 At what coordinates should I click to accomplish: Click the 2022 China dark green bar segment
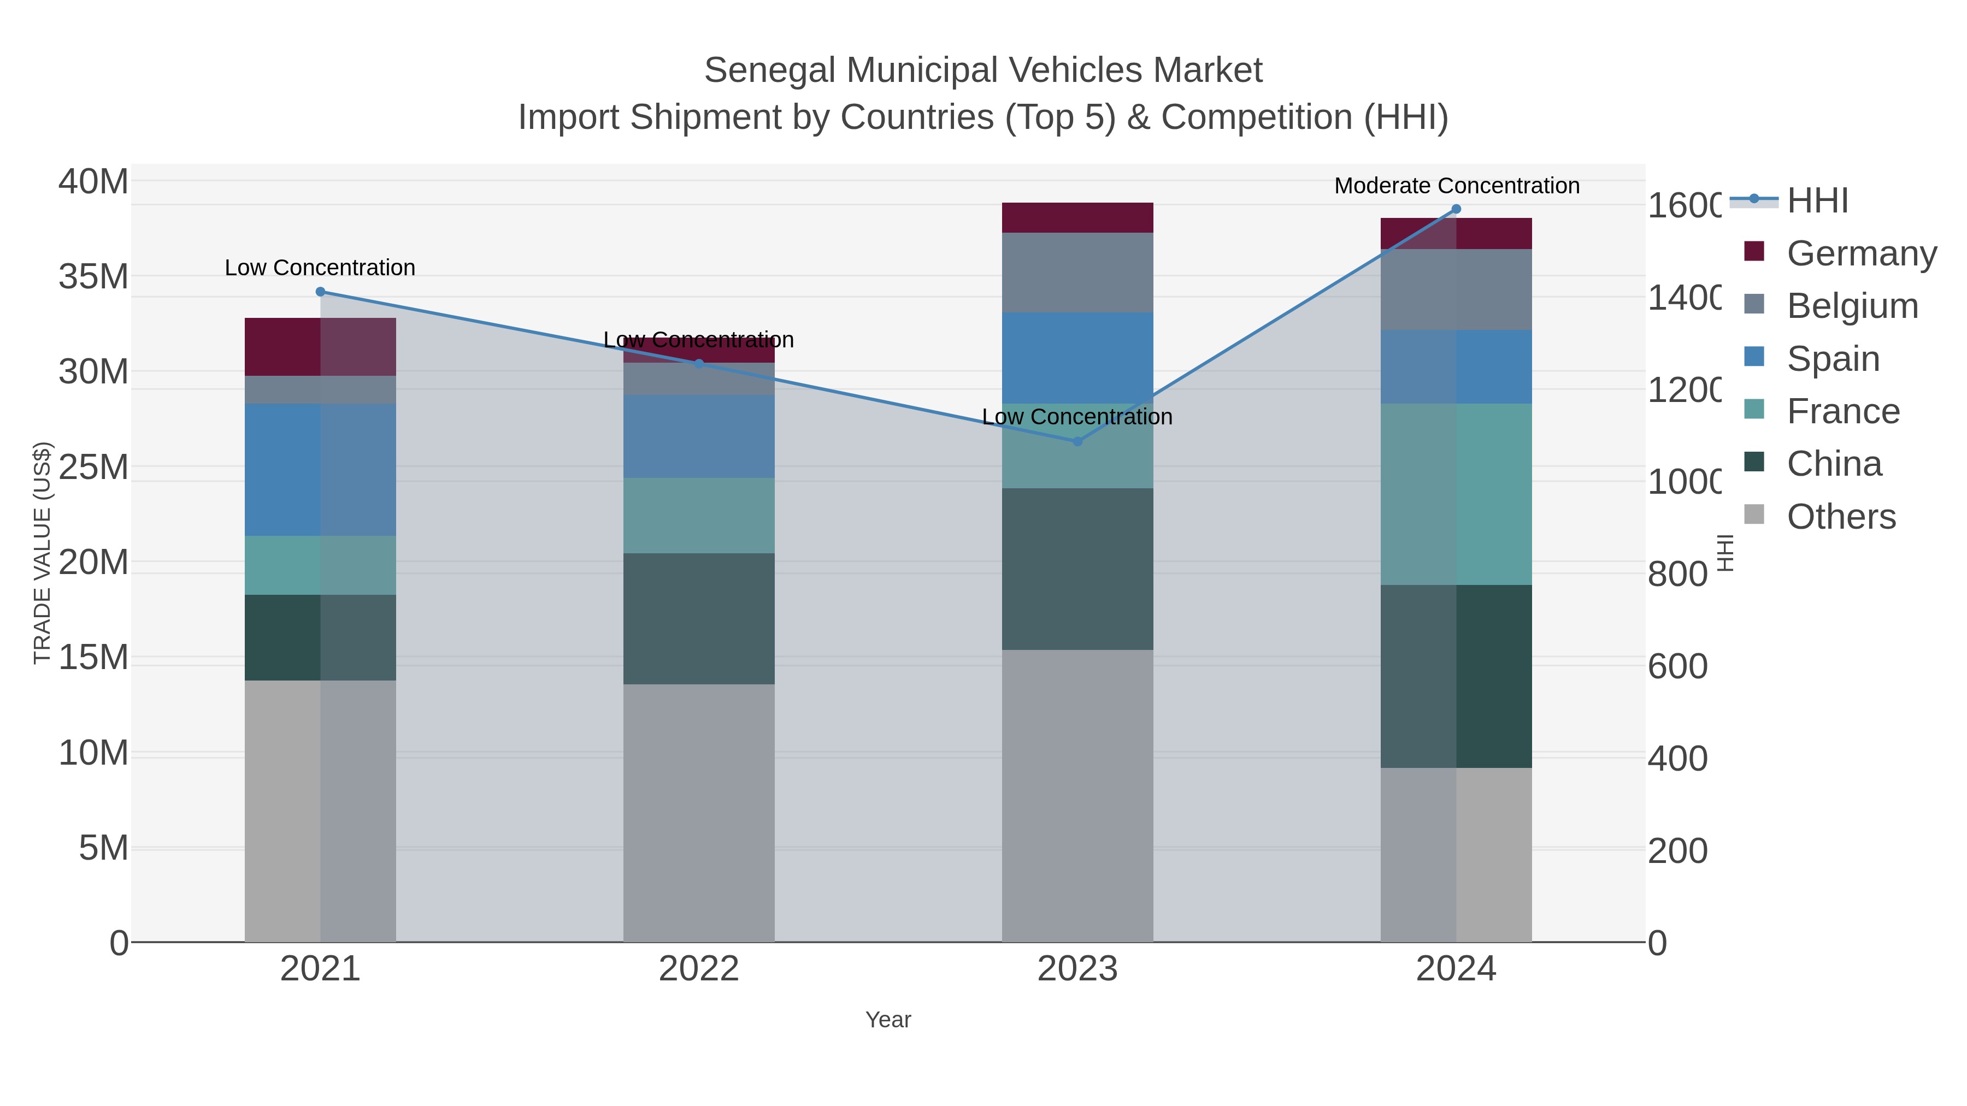coord(699,618)
